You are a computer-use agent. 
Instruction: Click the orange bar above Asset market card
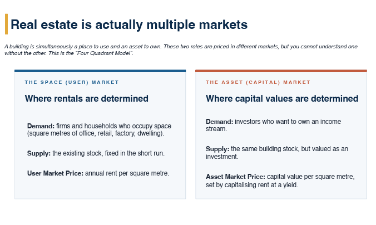click(281, 71)
